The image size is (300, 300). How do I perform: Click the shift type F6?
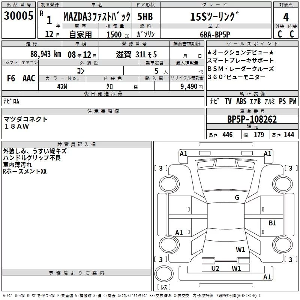coord(11,78)
